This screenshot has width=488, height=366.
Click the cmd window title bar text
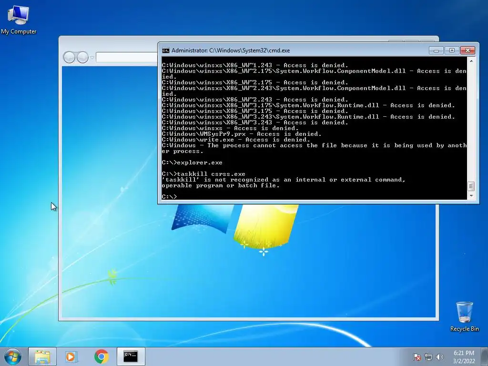(231, 51)
